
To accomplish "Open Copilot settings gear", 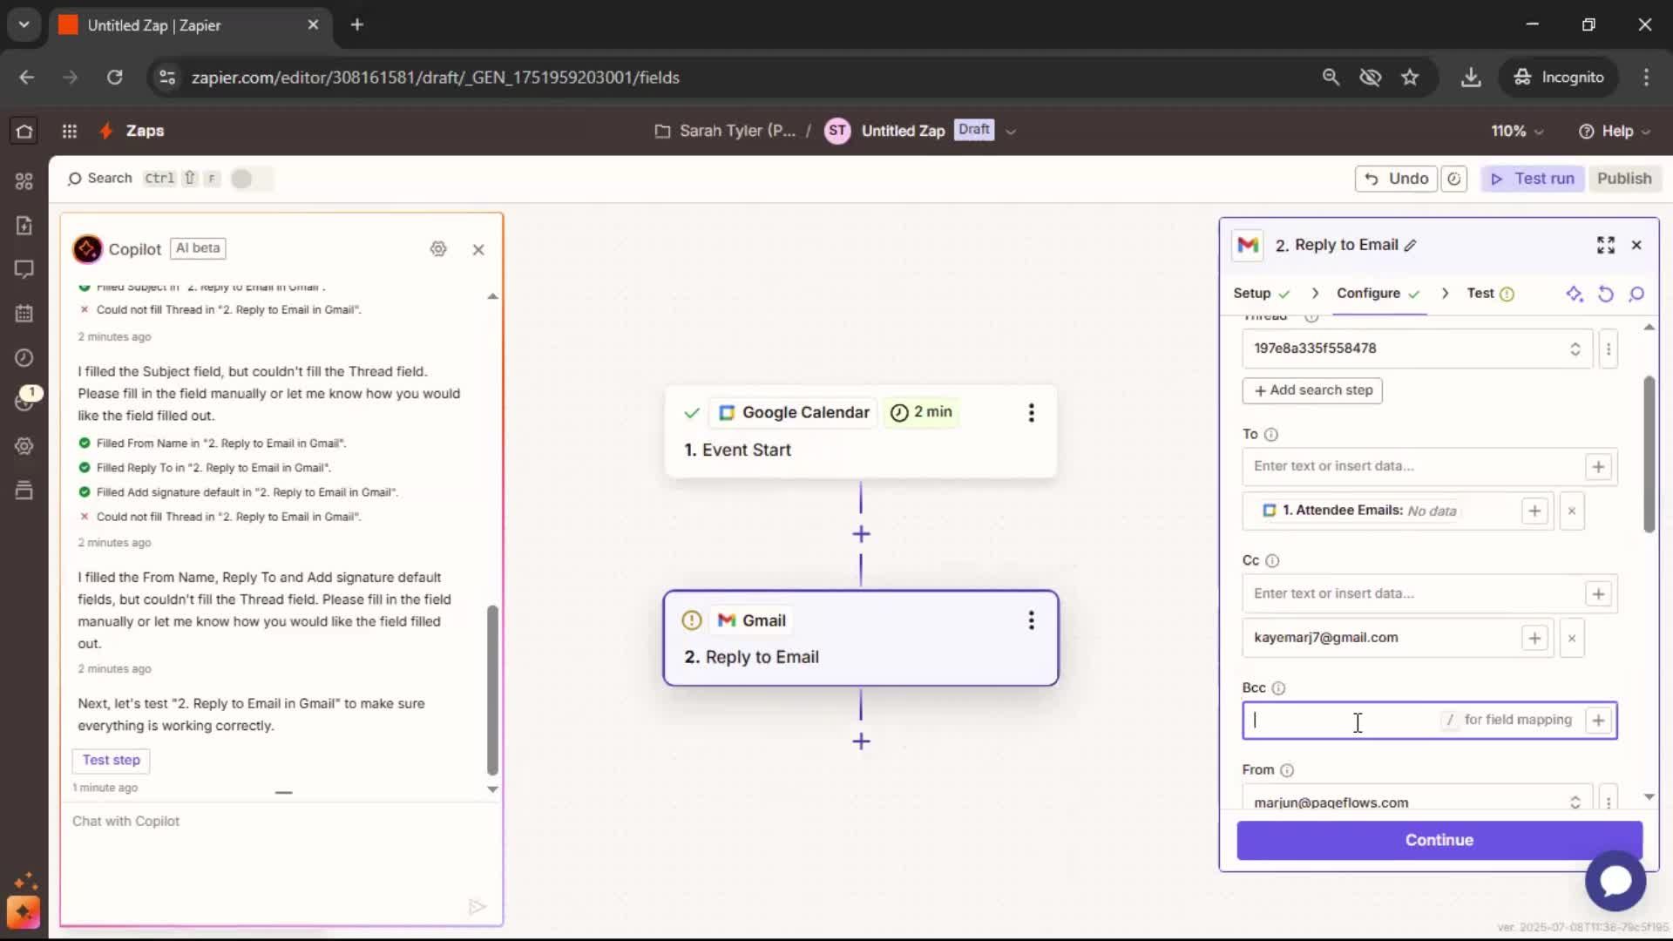I will (x=438, y=249).
